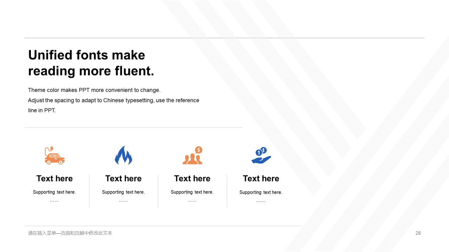
Task: Click the orange people with dollar icon
Action: point(192,155)
